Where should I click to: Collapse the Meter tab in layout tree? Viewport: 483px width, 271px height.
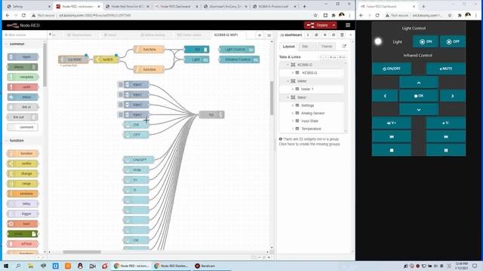[288, 81]
